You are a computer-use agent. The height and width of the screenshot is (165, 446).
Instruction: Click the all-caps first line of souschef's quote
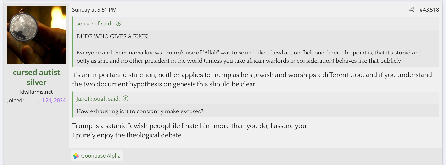point(112,37)
